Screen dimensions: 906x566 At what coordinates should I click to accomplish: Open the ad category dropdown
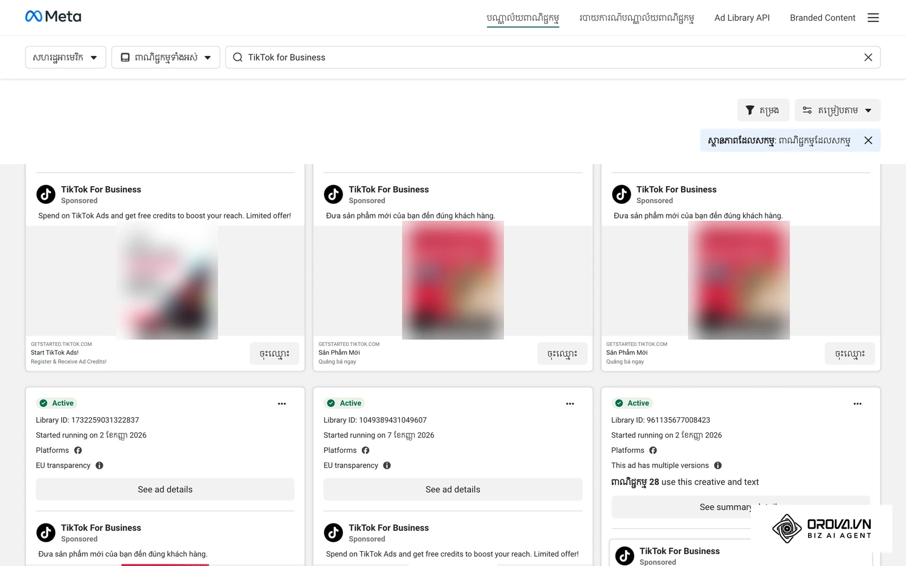(x=165, y=57)
